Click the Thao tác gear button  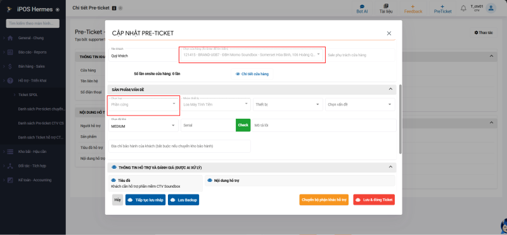484,33
